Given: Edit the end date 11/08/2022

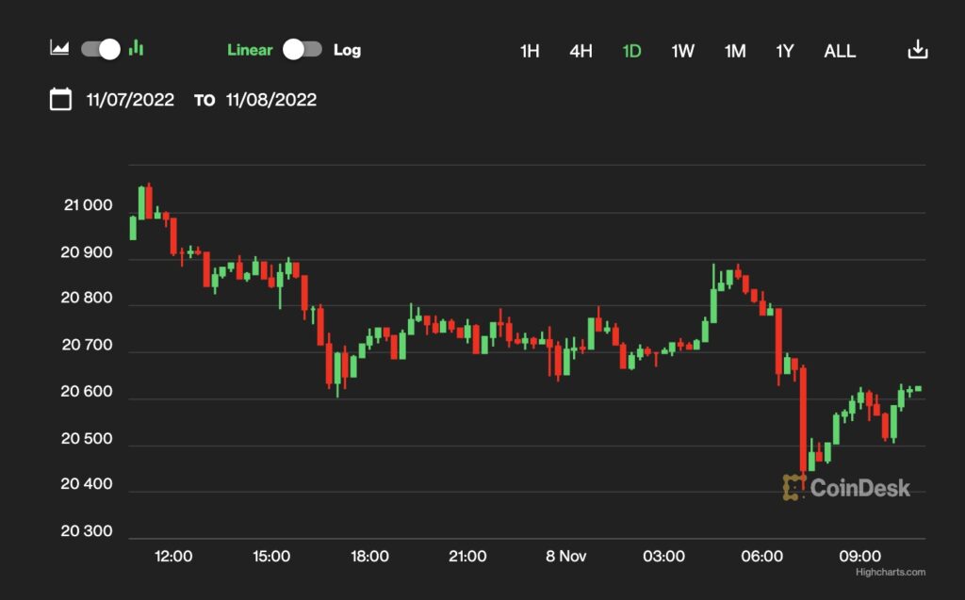Looking at the screenshot, I should [x=270, y=100].
